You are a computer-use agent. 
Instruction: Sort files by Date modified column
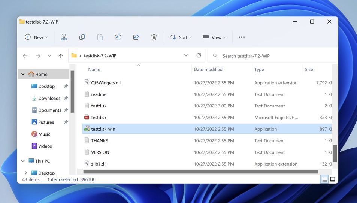click(208, 69)
